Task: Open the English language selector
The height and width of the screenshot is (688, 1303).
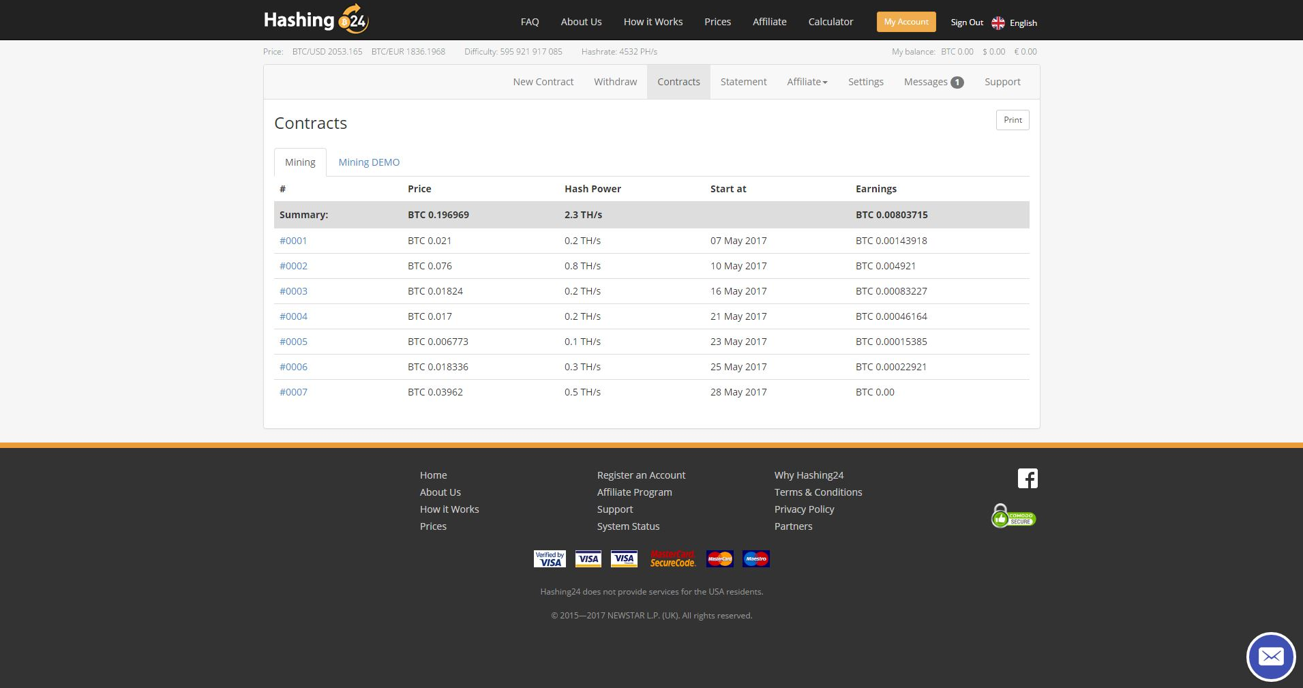Action: click(1023, 23)
